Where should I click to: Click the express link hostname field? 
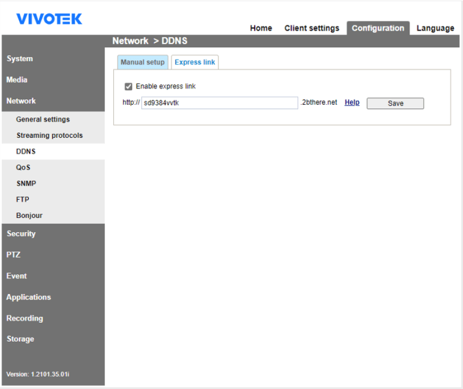point(219,103)
